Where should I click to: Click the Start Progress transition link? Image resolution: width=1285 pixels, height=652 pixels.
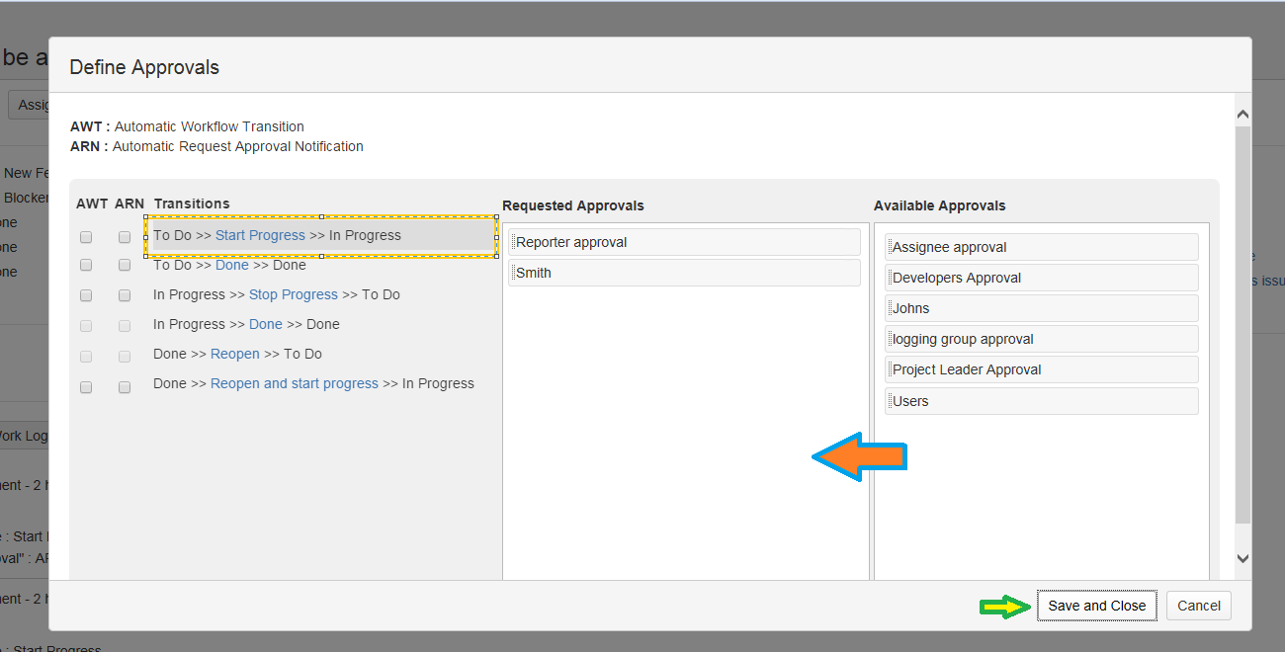260,235
